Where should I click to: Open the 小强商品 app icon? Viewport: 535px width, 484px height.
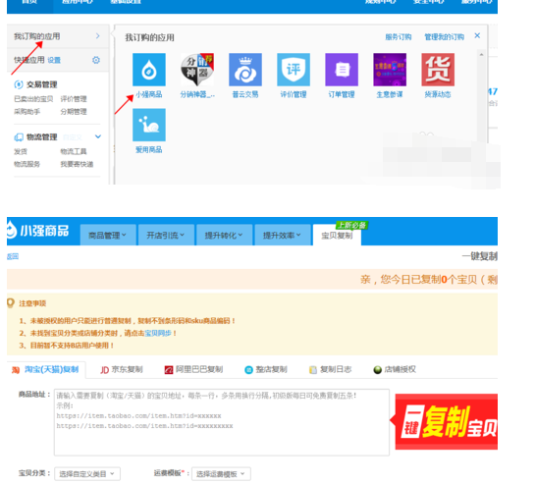[149, 70]
